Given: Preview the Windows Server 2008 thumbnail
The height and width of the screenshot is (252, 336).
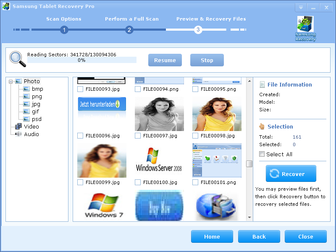Looking at the screenshot, I should [159, 160].
